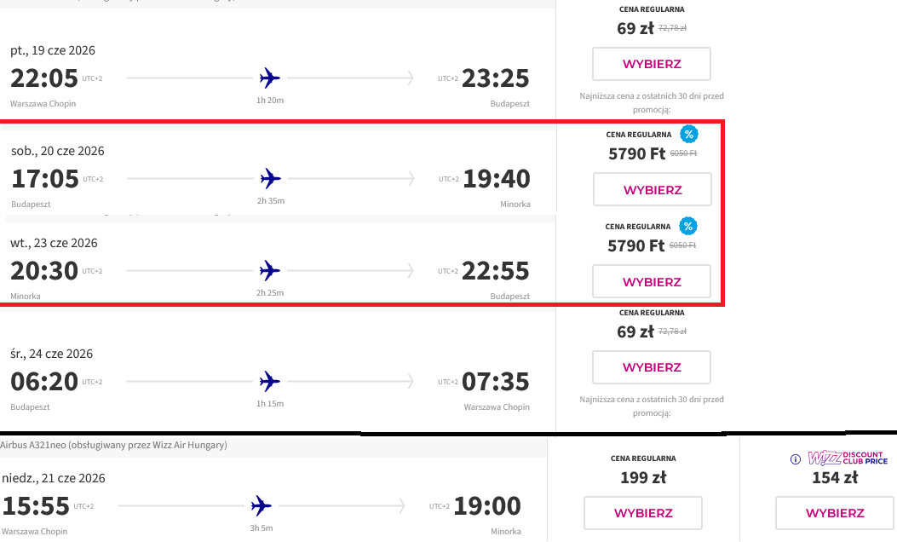
Task: Click the airplane icon on the 17:05 Budapeszt–Minorka flight
Action: coord(271,179)
